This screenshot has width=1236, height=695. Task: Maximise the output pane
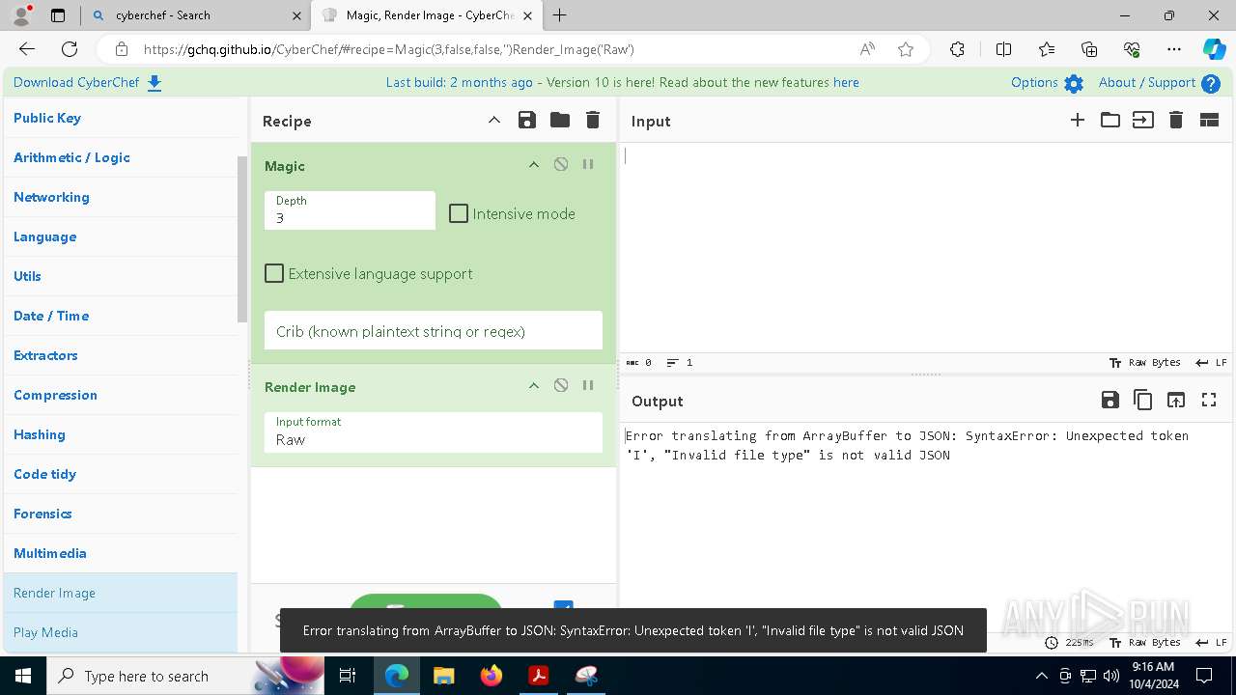(1209, 400)
